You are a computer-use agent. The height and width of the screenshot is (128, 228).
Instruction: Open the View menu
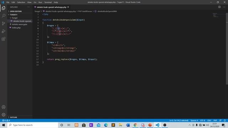[x=29, y=2]
